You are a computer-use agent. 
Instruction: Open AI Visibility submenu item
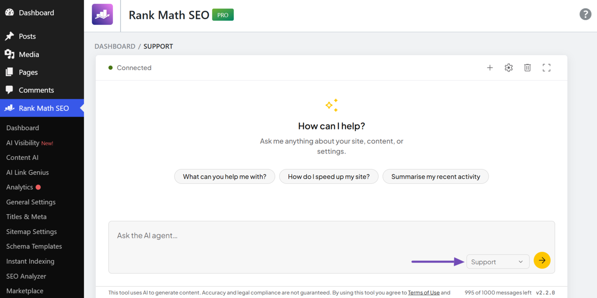tap(23, 143)
